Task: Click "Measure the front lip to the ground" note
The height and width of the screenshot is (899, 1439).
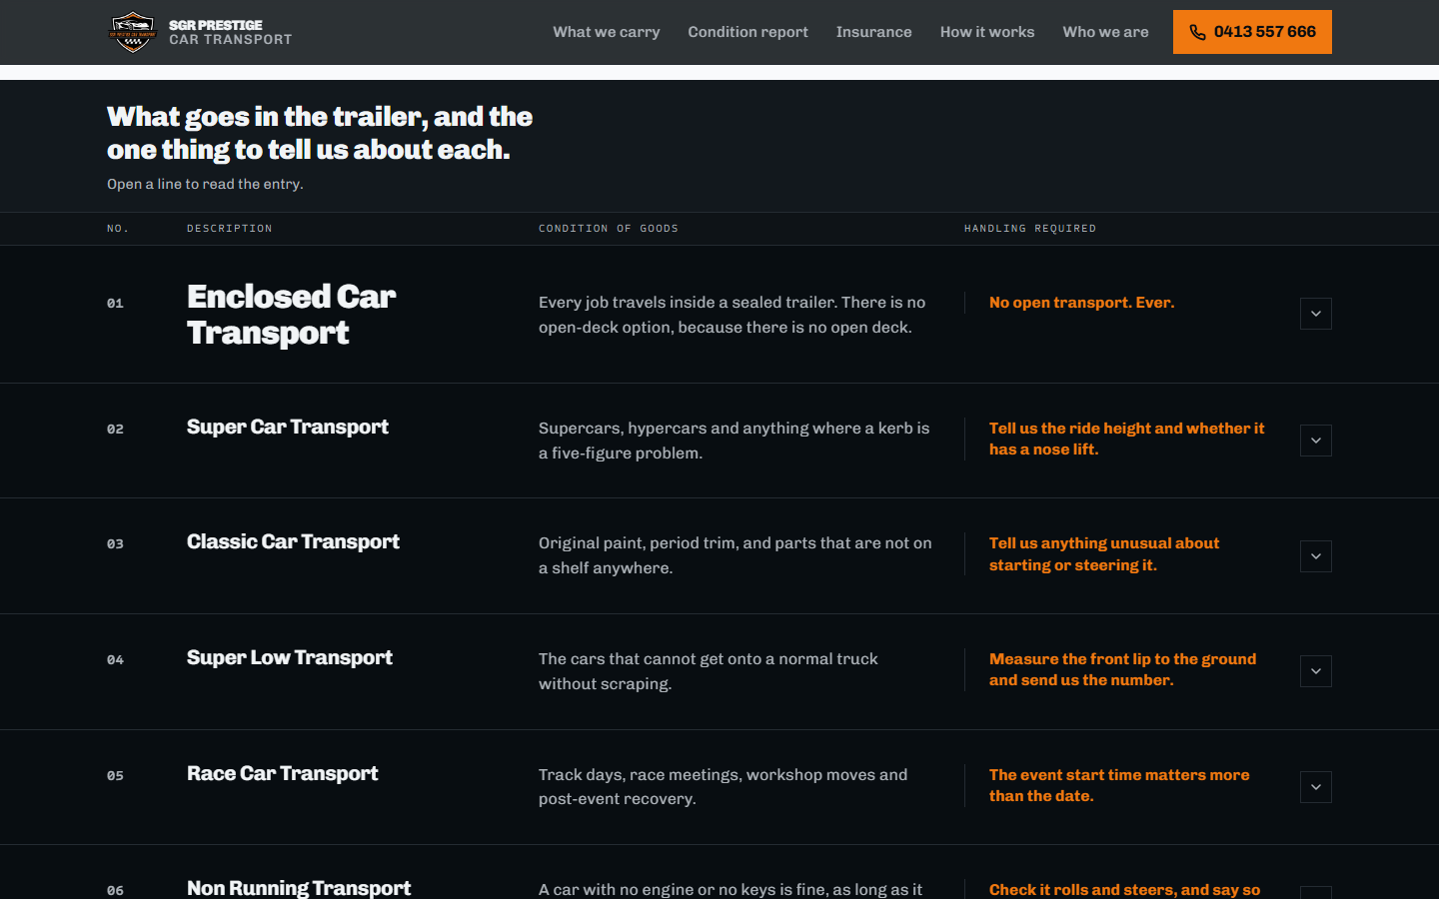Action: 1123,669
